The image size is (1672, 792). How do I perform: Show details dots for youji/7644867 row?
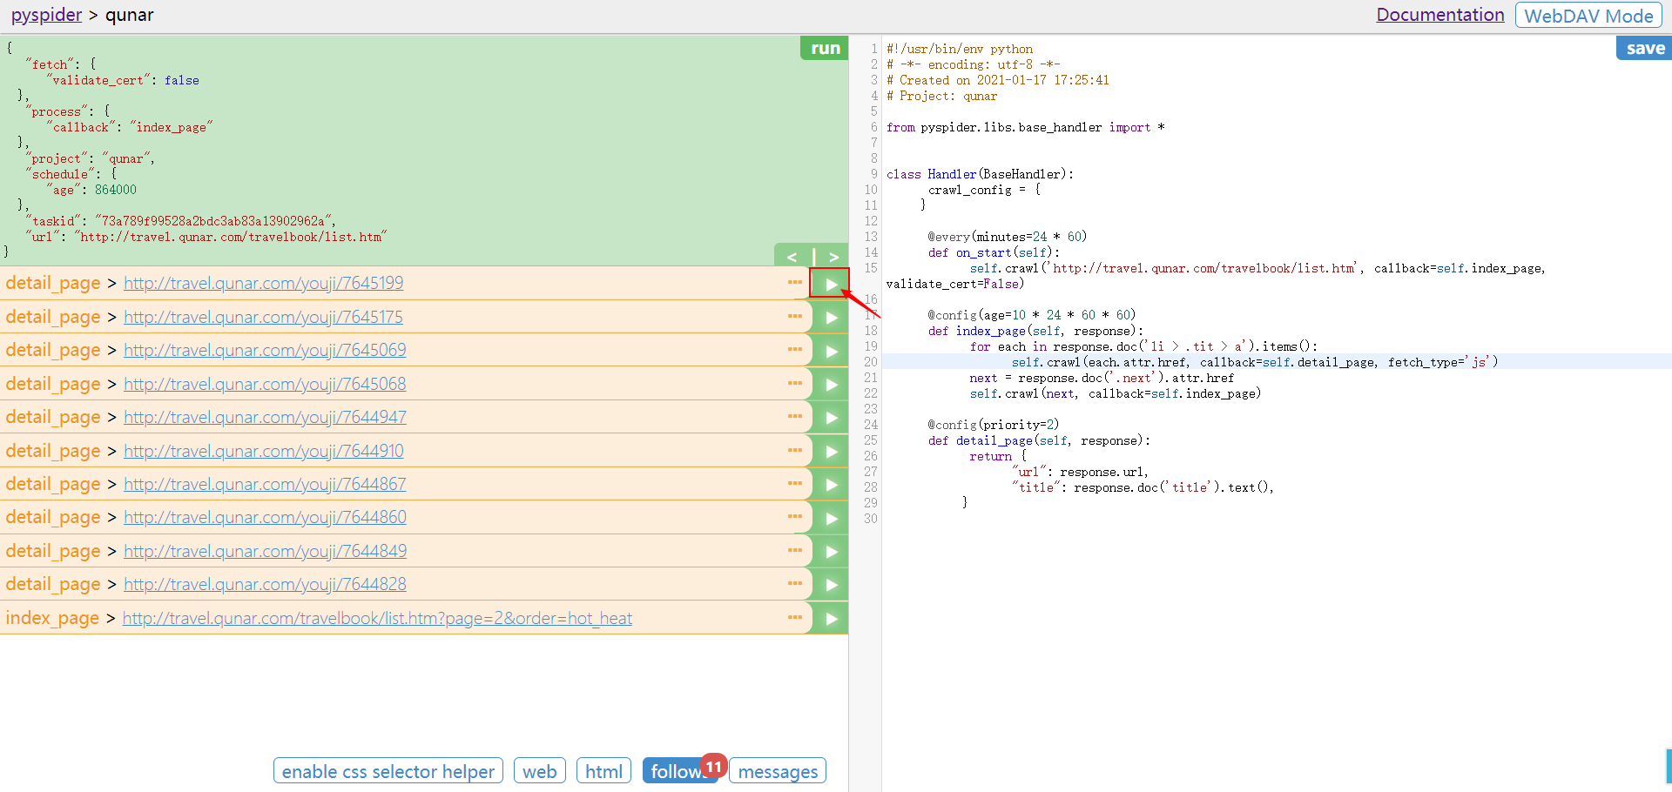tap(795, 483)
